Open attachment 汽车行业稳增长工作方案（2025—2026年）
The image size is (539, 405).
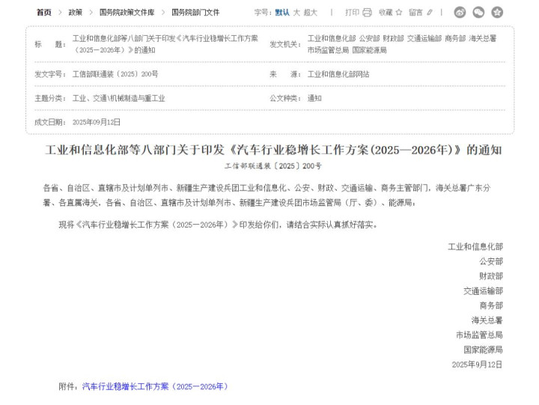tap(155, 386)
